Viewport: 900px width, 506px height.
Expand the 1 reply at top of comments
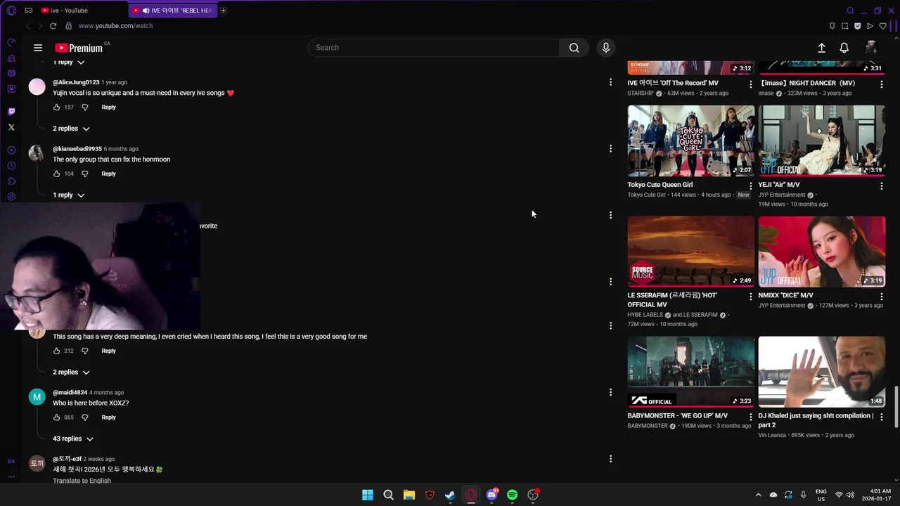point(68,63)
